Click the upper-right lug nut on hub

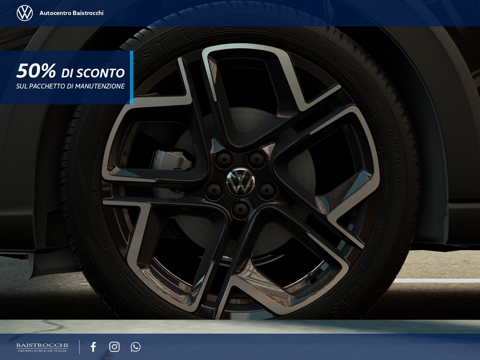(256, 159)
